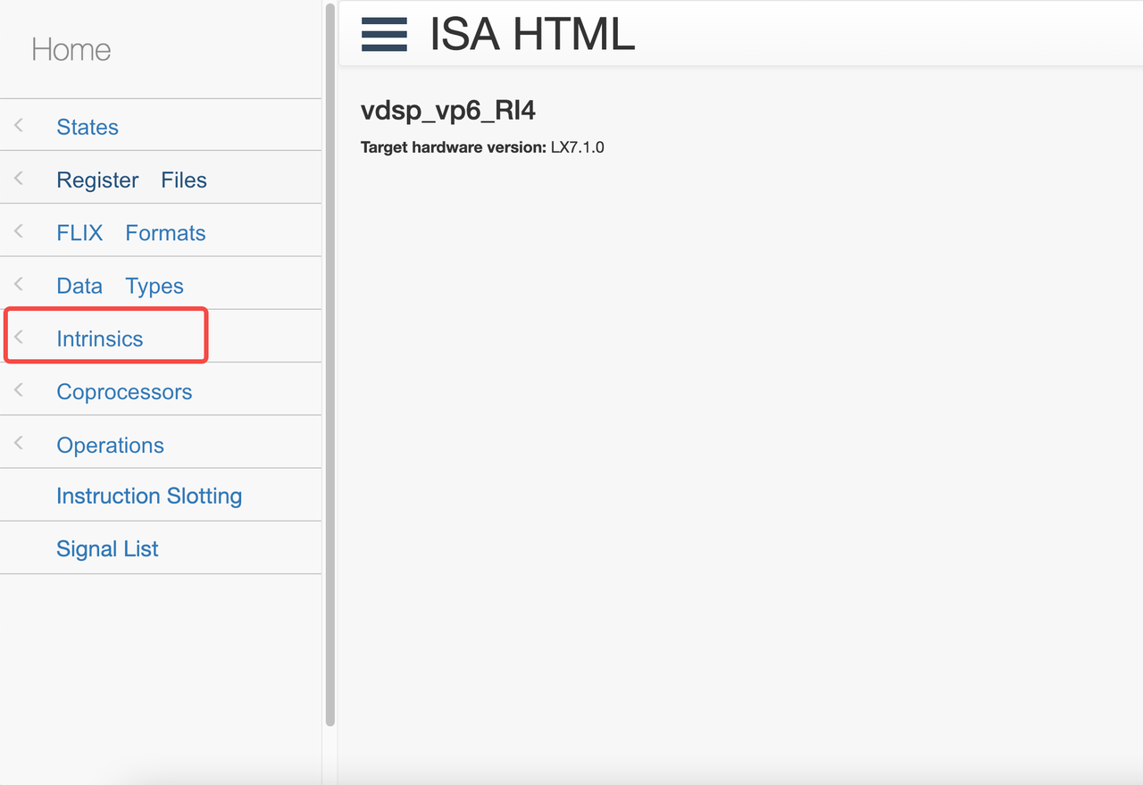Click the Operations chevron icon
The width and height of the screenshot is (1143, 785).
click(19, 444)
